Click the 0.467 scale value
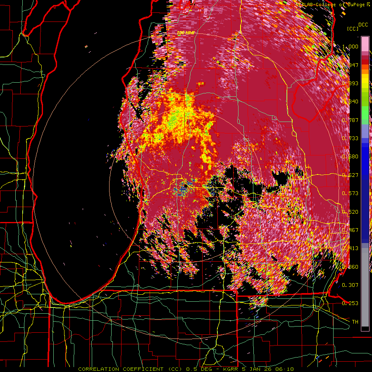Viewport: 372px width, 372px height. [351, 230]
